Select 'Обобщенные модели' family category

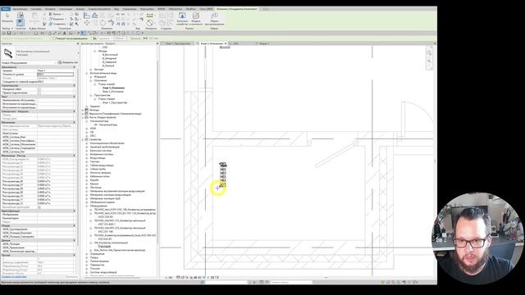click(103, 202)
